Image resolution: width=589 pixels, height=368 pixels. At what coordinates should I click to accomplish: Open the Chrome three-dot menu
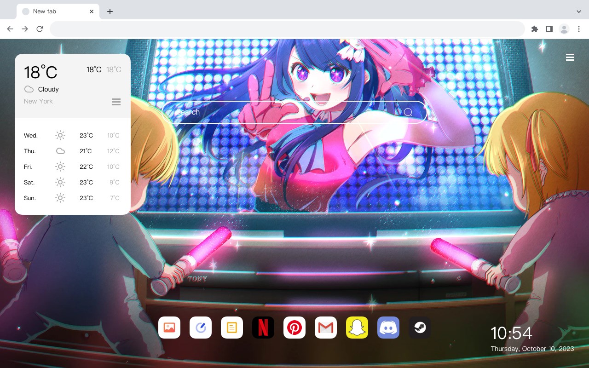[579, 29]
